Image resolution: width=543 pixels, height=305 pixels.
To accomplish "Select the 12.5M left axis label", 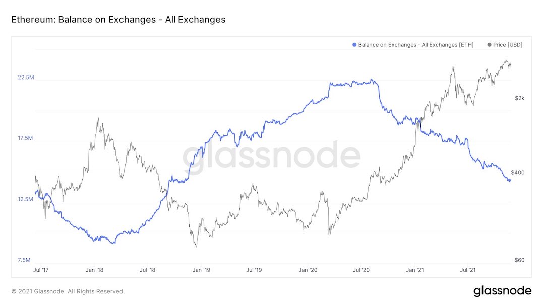I will pos(26,199).
